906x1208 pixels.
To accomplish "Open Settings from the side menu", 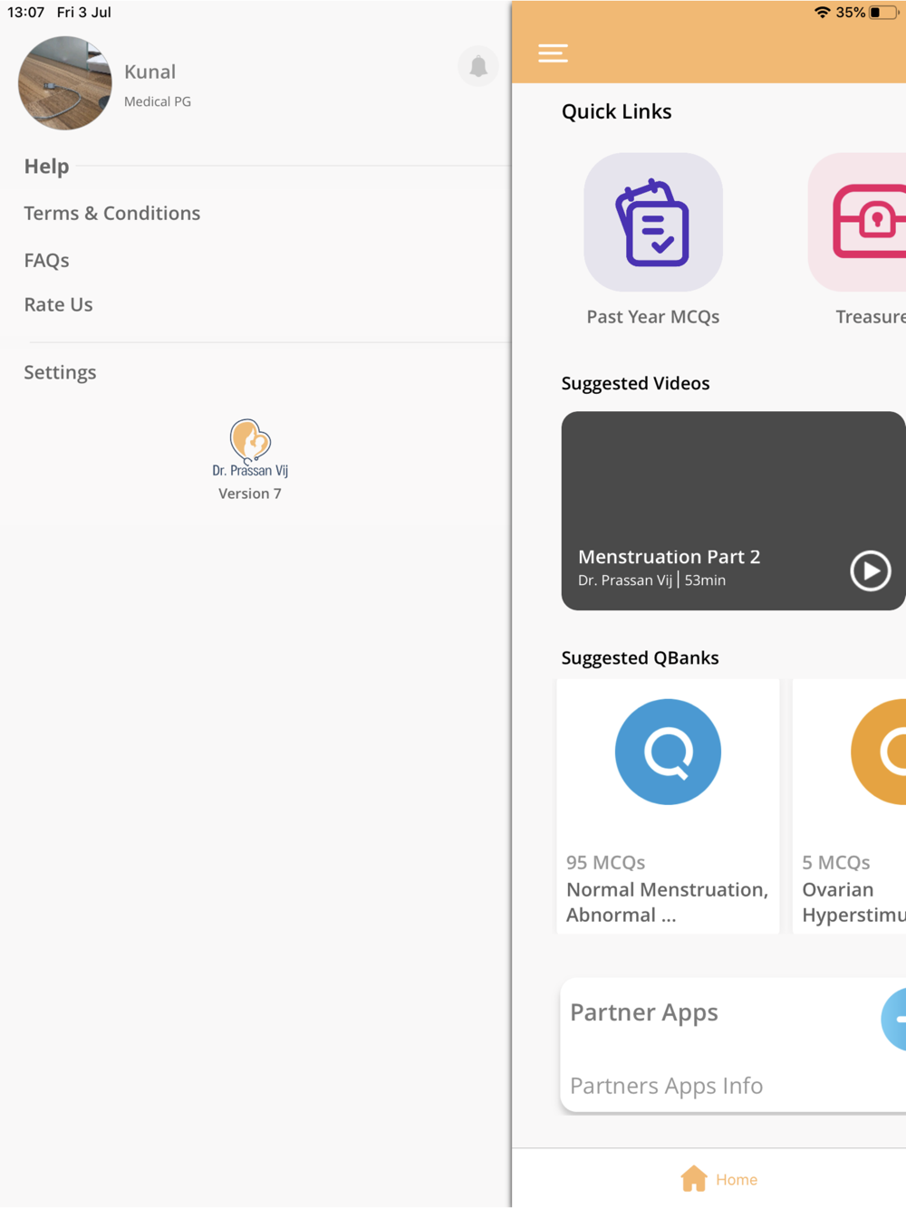I will point(60,372).
